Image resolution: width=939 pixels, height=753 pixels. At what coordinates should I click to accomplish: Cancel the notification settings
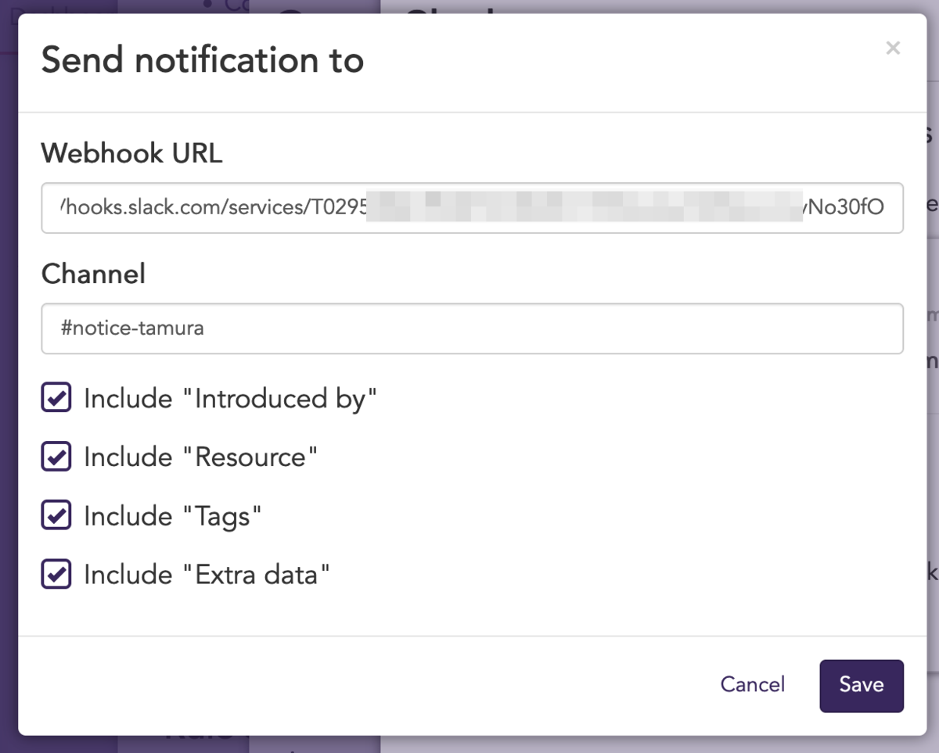[x=753, y=685]
